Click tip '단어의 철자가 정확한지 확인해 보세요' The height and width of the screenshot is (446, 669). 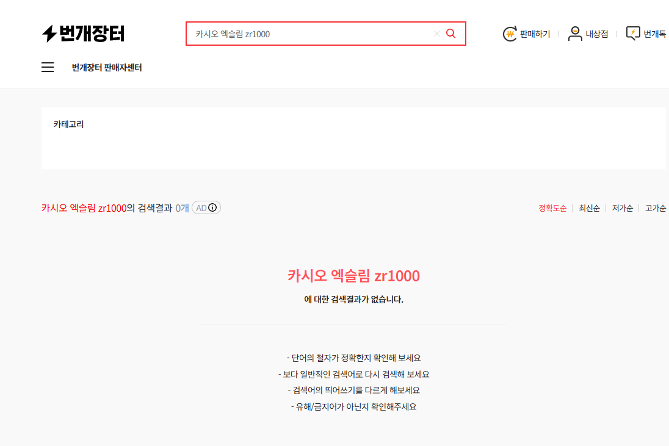click(353, 358)
